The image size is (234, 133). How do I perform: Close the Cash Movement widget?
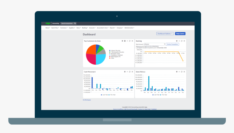click(132, 72)
